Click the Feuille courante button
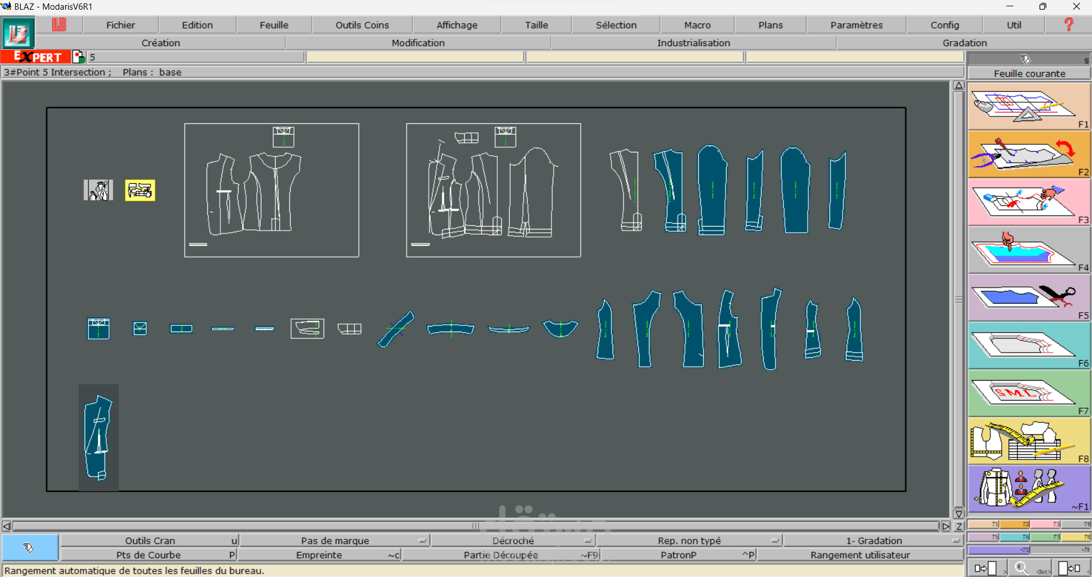This screenshot has height=577, width=1092. (1029, 74)
